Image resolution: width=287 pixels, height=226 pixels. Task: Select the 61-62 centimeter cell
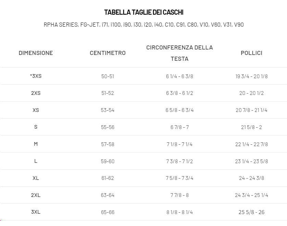[x=108, y=178]
